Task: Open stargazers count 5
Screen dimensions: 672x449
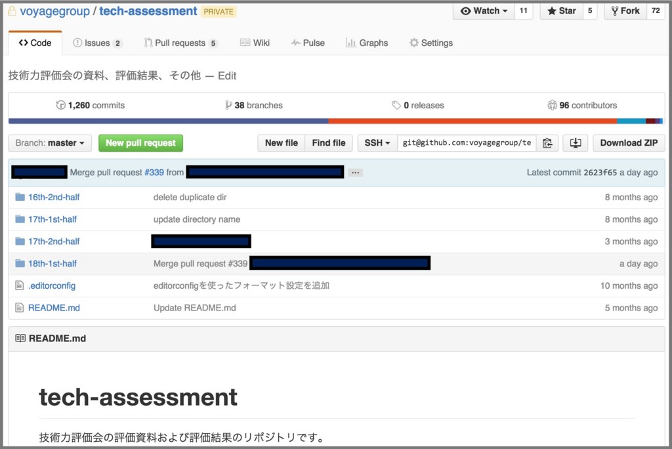Action: (x=590, y=11)
